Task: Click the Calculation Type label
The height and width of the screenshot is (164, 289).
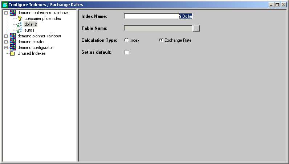Action: (99, 40)
